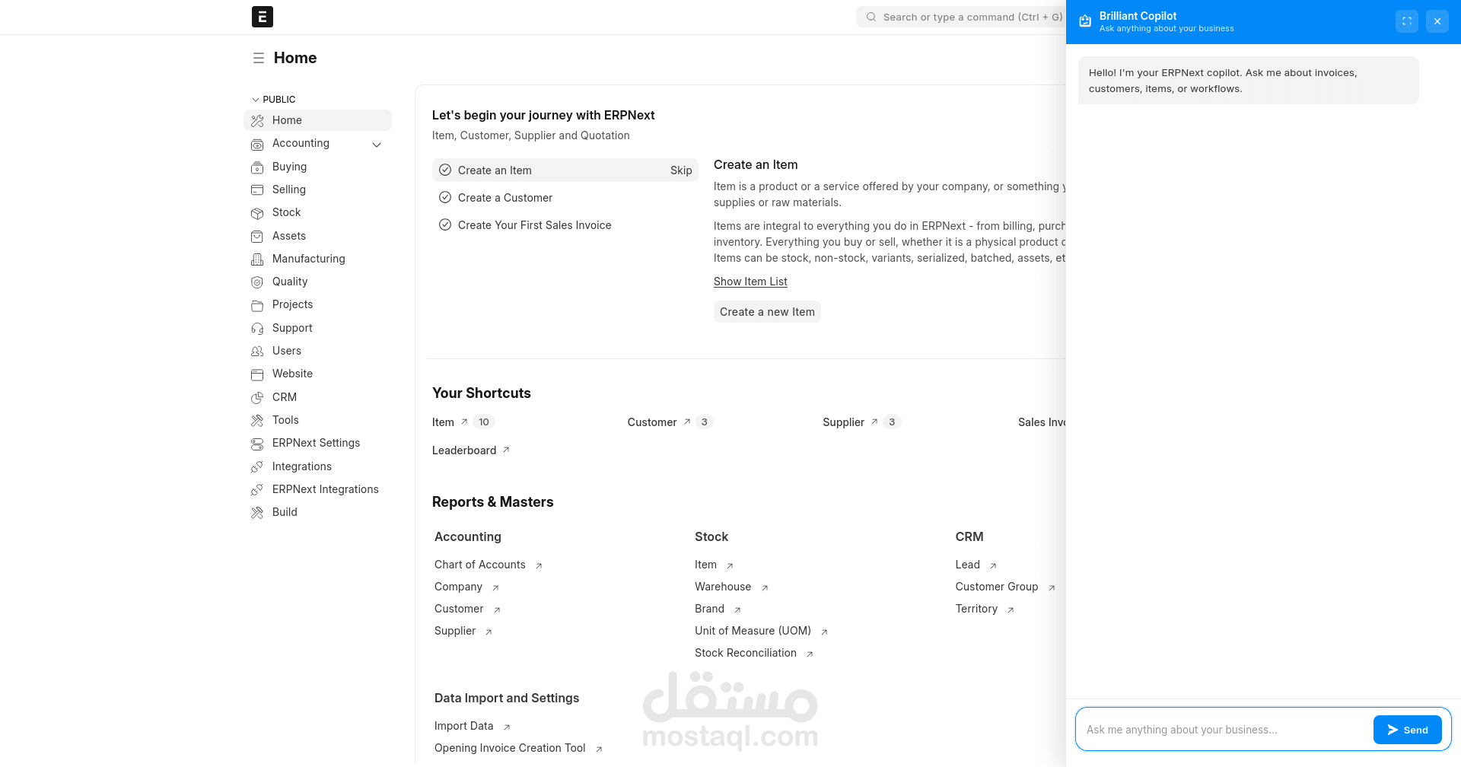Click the search magnifier icon

pos(871,17)
